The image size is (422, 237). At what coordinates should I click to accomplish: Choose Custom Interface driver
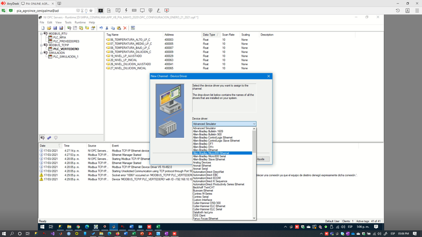pos(202,200)
